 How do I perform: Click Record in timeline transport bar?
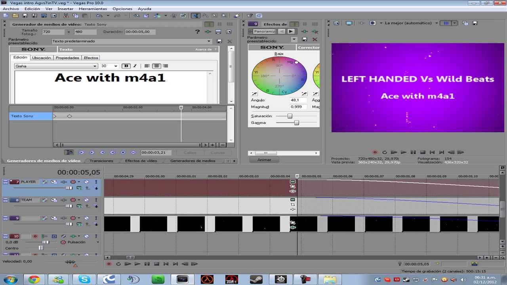109,264
